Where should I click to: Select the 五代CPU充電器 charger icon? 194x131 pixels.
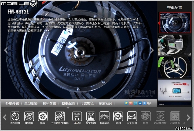[x=60, y=116]
